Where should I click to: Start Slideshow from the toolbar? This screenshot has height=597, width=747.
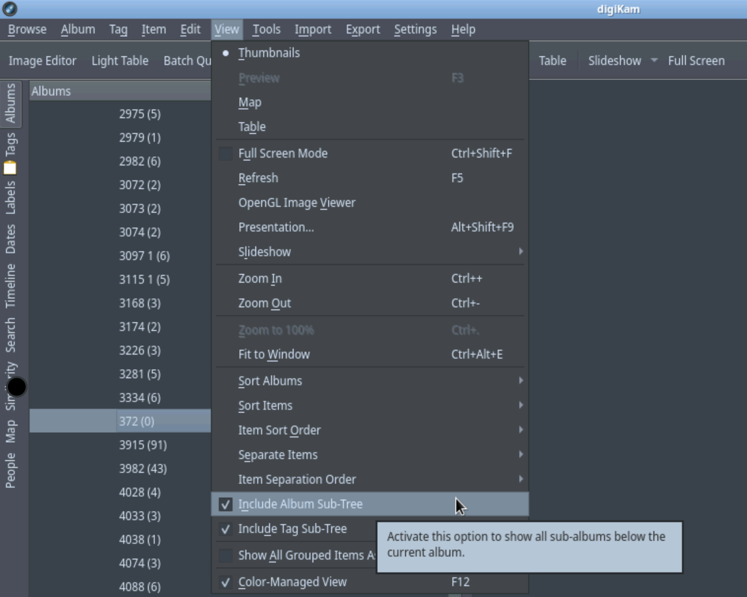coord(614,60)
